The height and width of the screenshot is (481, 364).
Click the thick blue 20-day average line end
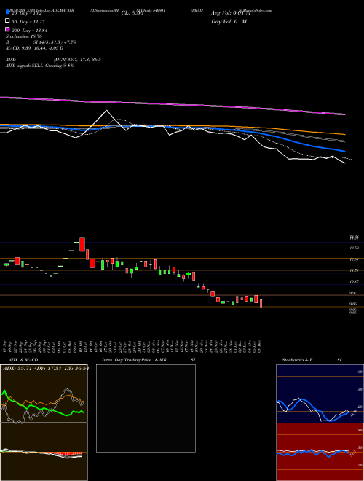(x=344, y=151)
